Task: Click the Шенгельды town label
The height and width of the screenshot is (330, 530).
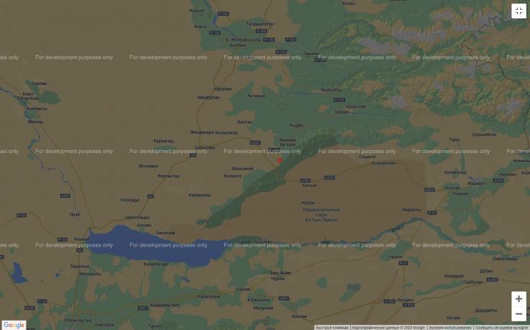Action: (137, 216)
